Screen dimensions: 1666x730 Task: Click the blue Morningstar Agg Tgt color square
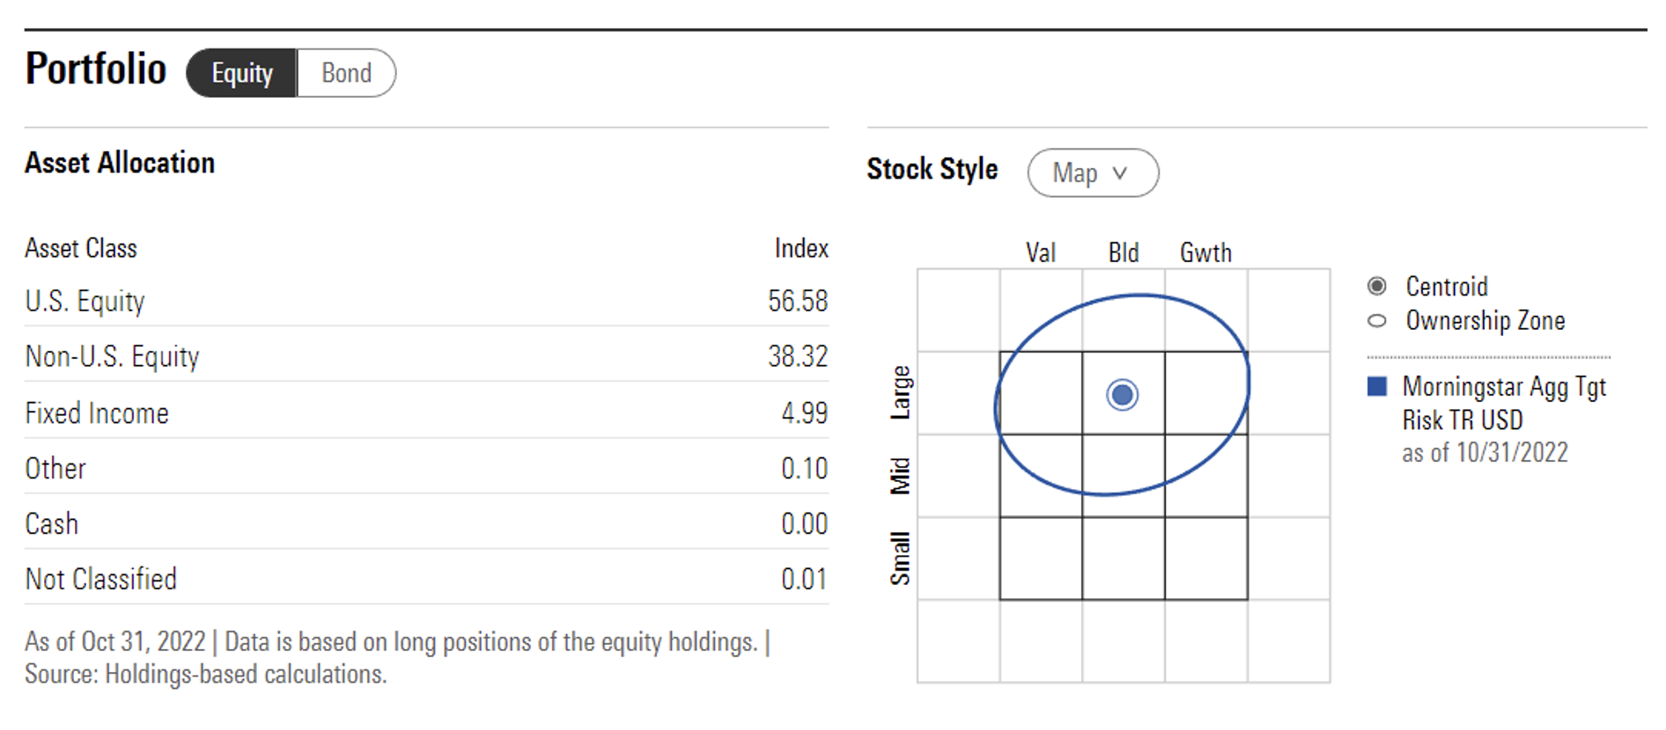[1376, 386]
